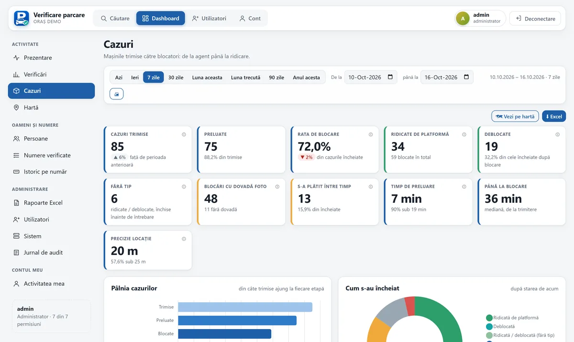Image resolution: width=574 pixels, height=342 pixels.
Task: Select the Azi period filter
Action: (x=119, y=77)
